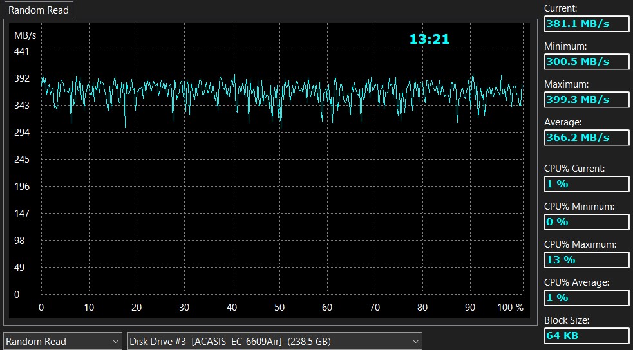Image resolution: width=633 pixels, height=350 pixels.
Task: Click the 13:21 elapsed timer on graph
Action: coord(429,39)
